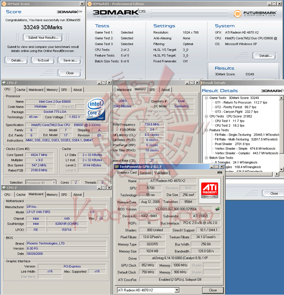Click scroll right arrow in Result Details
Image resolution: width=284 pixels, height=295 pixels.
click(277, 174)
